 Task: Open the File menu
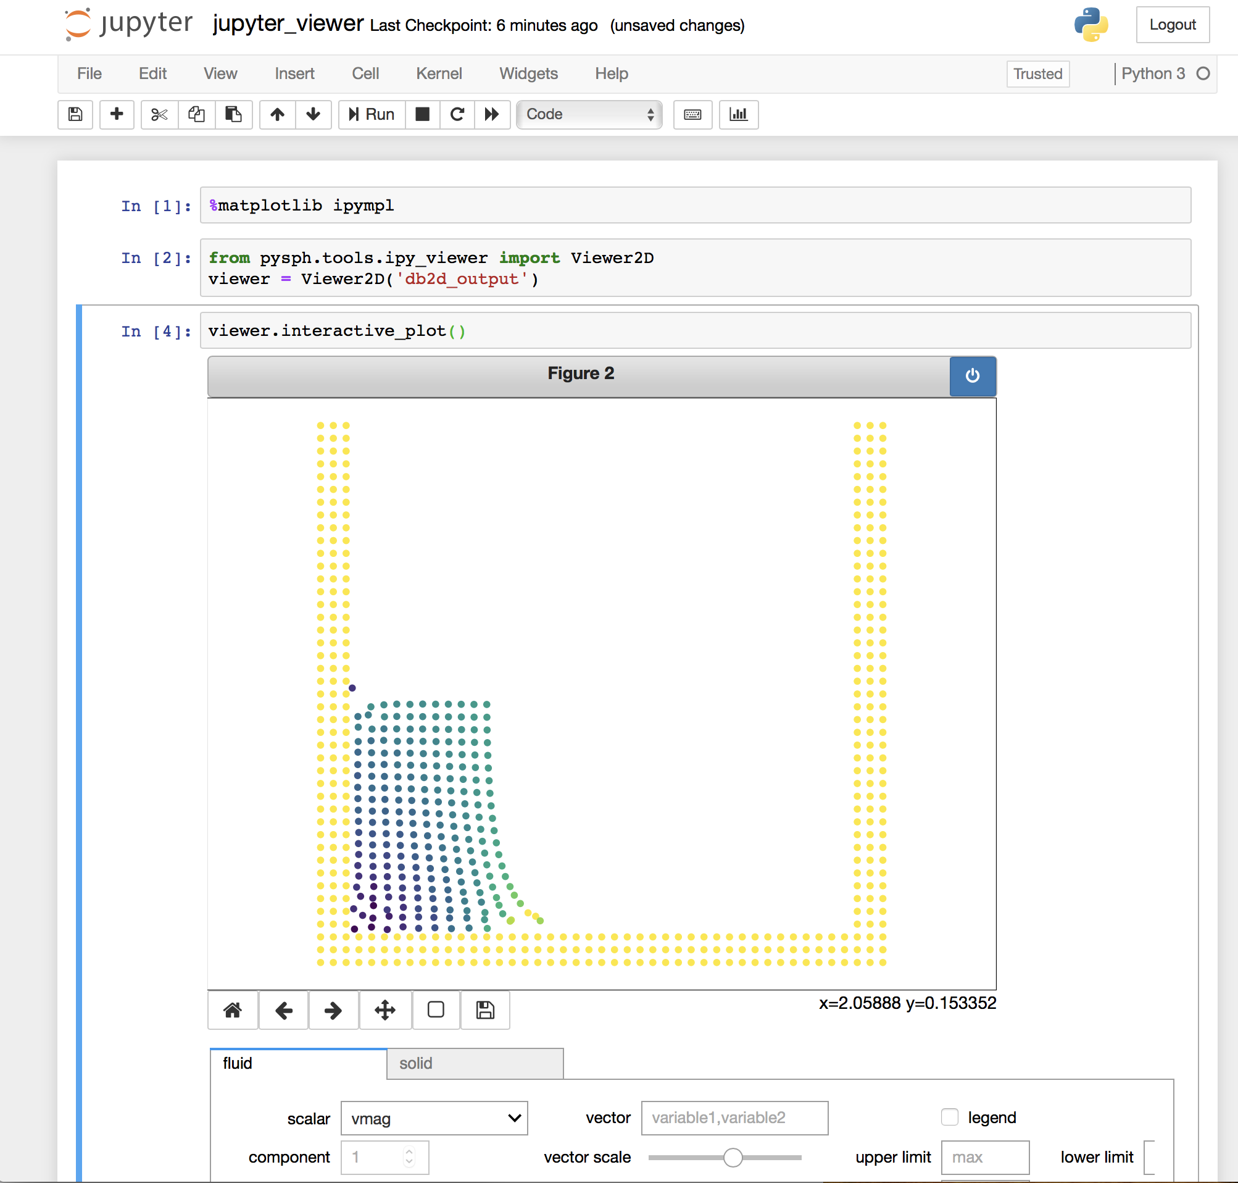click(x=89, y=73)
